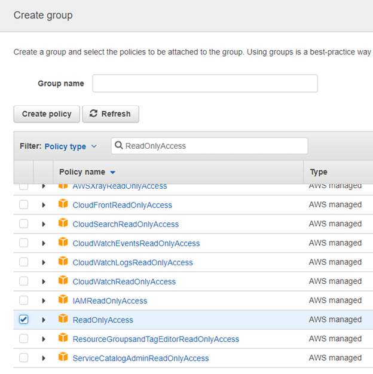Tick the CloudFrontReadOnlyAccess checkbox
373x374 pixels.
click(x=24, y=205)
